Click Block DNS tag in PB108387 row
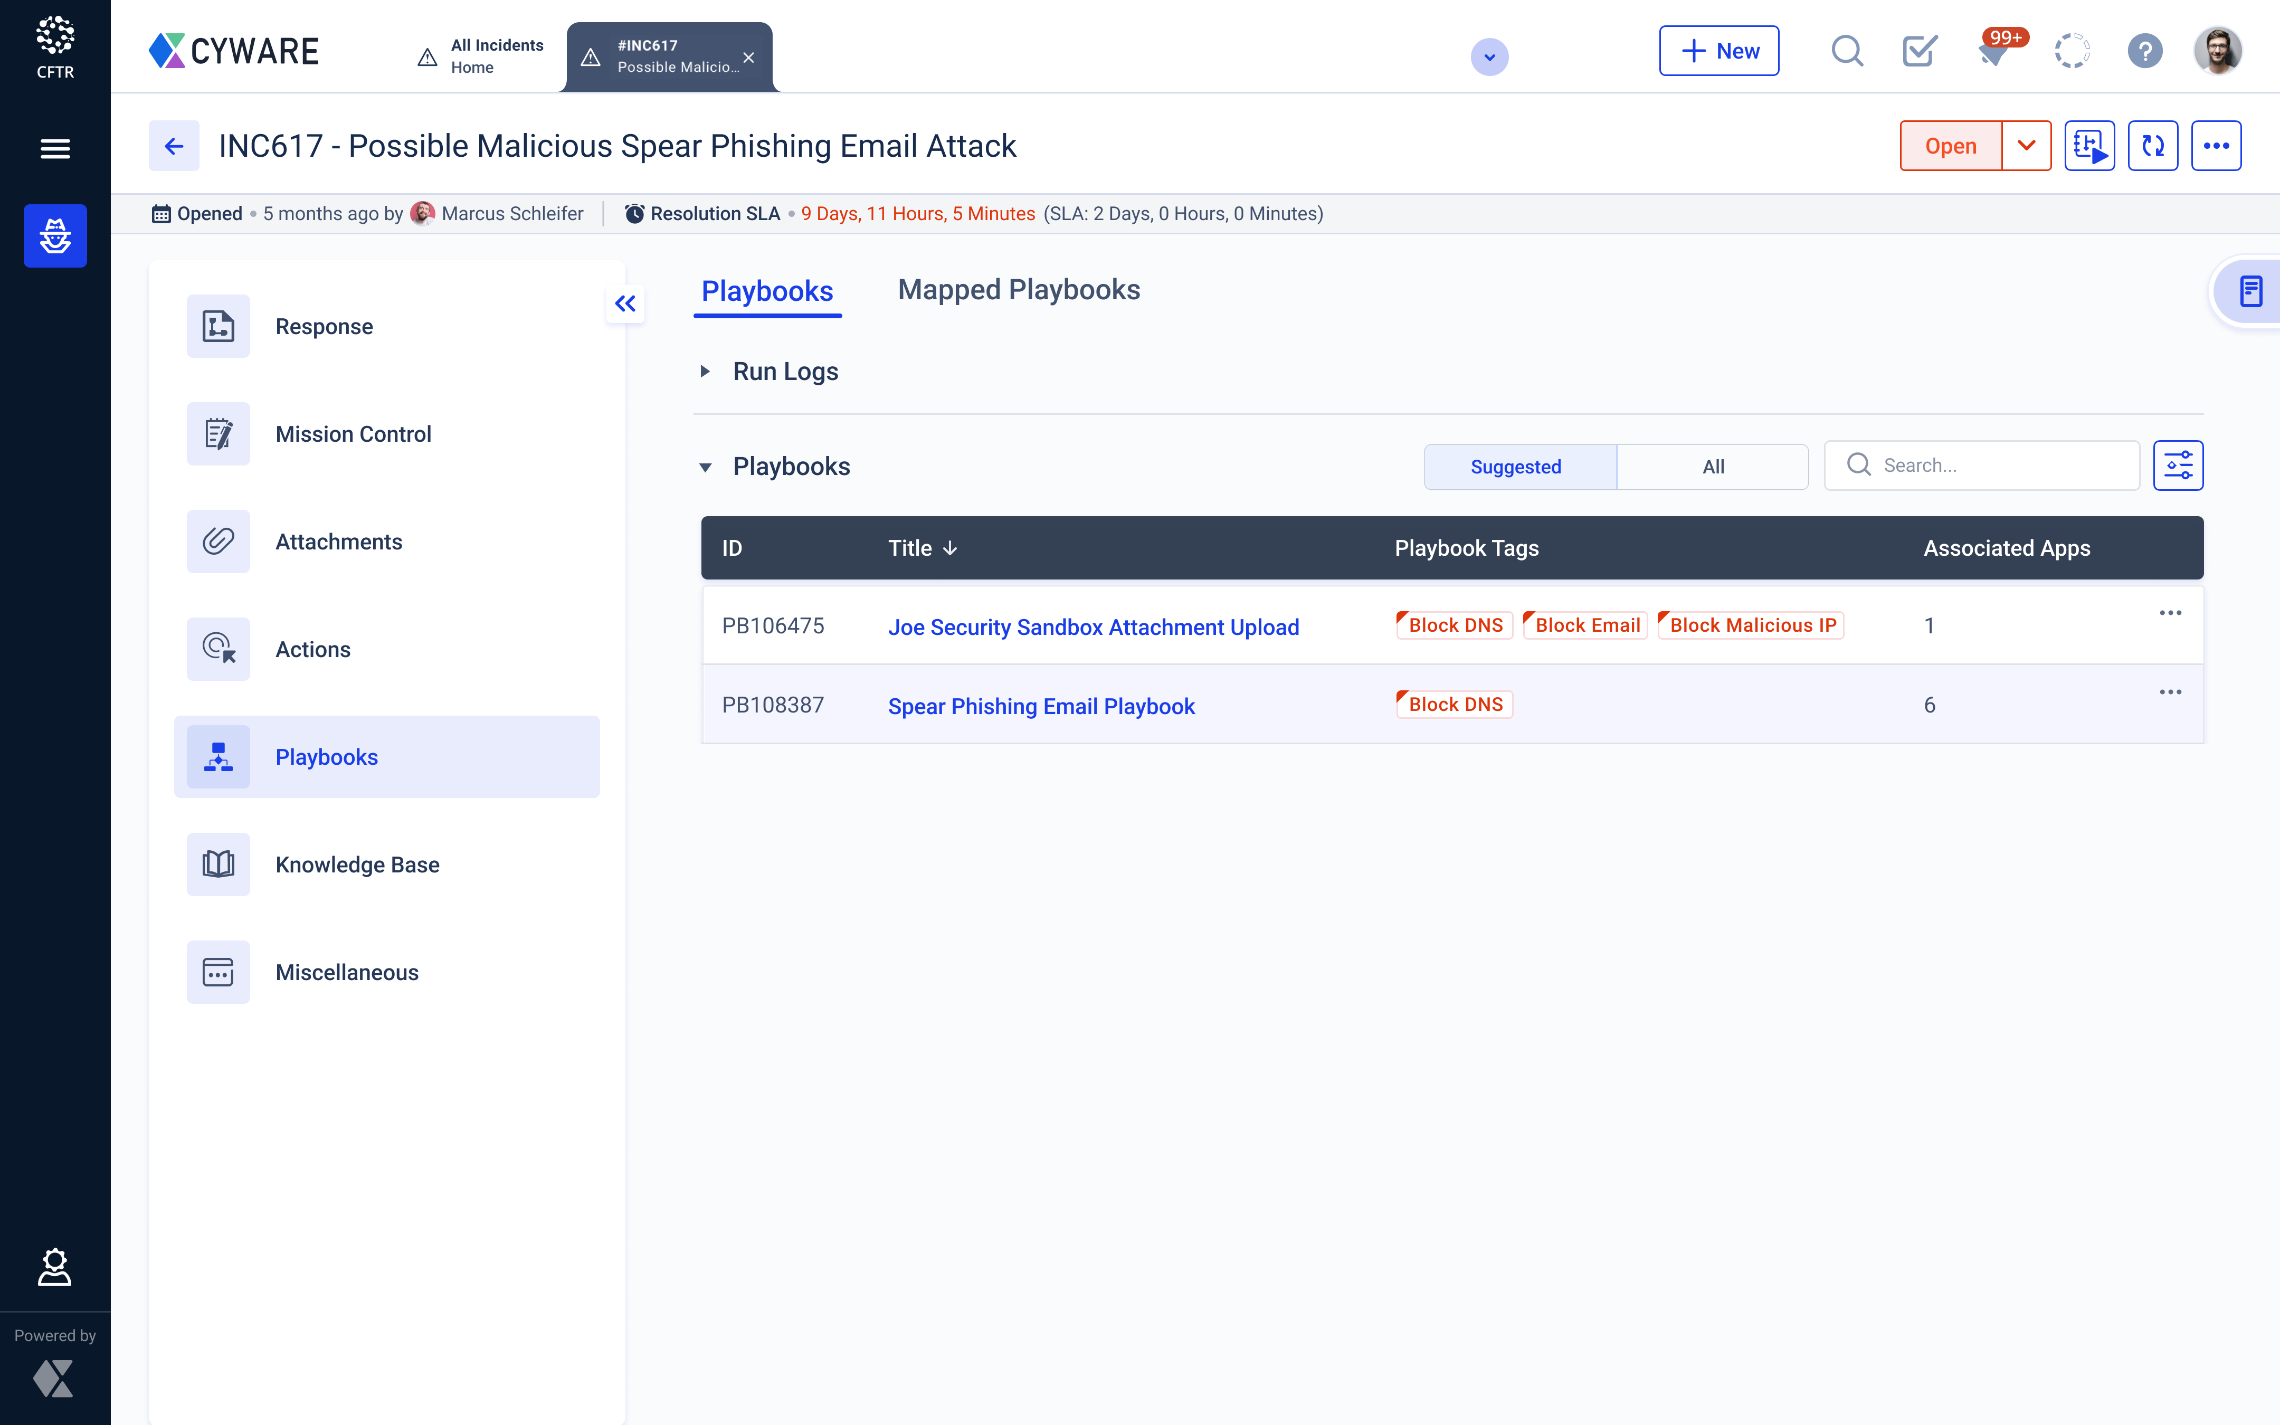Viewport: 2280px width, 1425px height. pos(1453,704)
